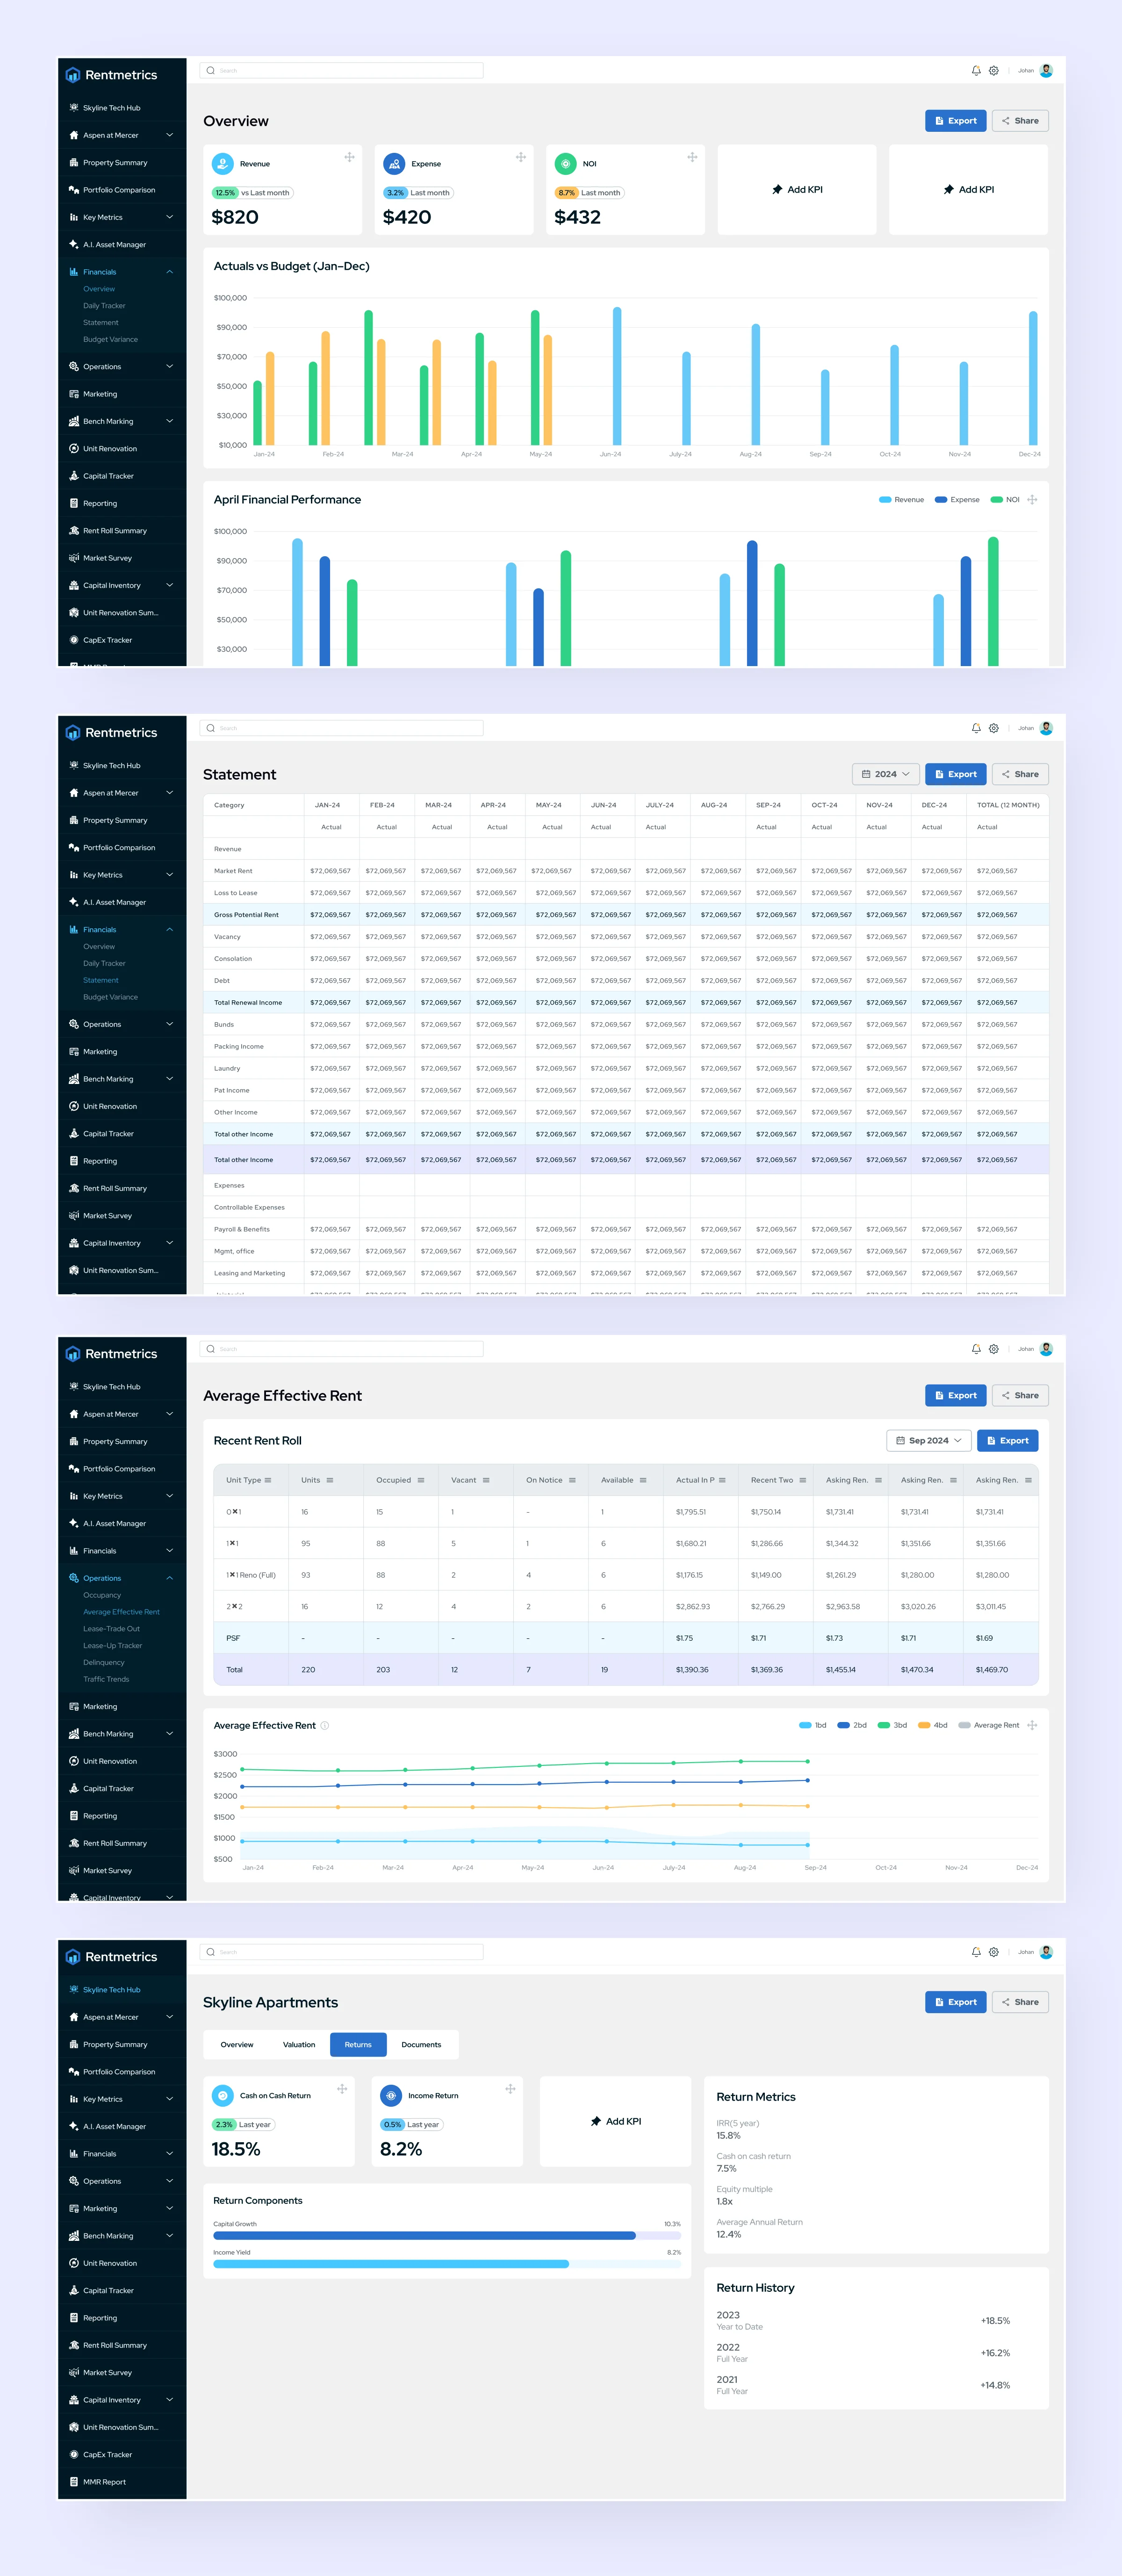The height and width of the screenshot is (2576, 1122).
Task: Switch to the Valuation tab
Action: pos(299,2044)
